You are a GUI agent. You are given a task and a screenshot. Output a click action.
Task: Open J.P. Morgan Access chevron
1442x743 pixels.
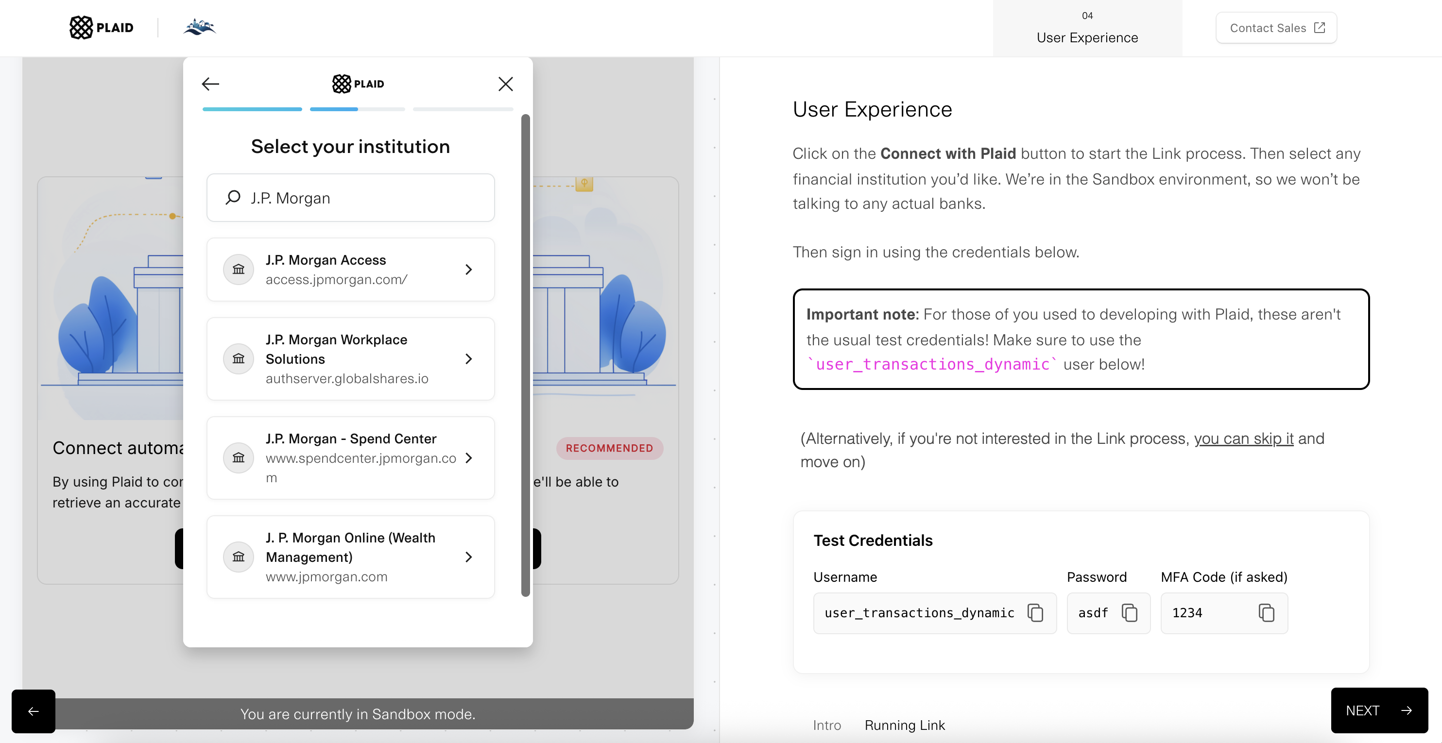[468, 270]
